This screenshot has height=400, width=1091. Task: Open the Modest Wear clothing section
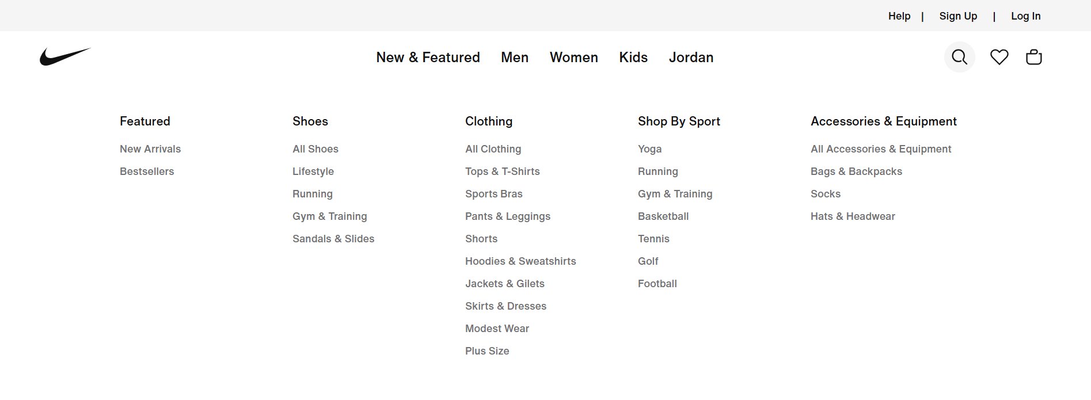pos(497,328)
